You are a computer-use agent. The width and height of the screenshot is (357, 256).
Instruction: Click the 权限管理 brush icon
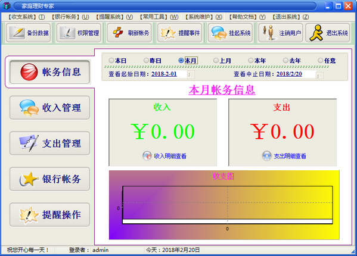[67, 33]
